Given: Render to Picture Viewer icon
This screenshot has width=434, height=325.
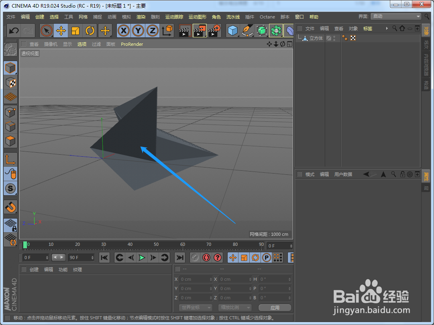Looking at the screenshot, I should (200, 31).
